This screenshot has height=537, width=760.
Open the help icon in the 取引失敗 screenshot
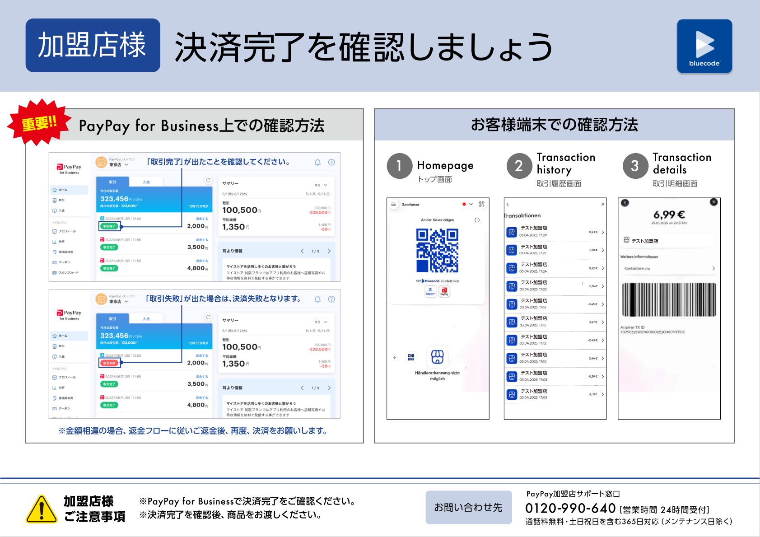pos(331,299)
